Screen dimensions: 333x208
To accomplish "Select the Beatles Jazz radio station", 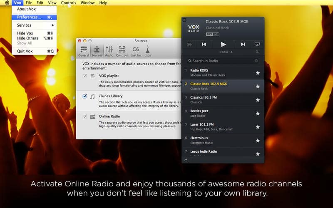I will (x=223, y=113).
